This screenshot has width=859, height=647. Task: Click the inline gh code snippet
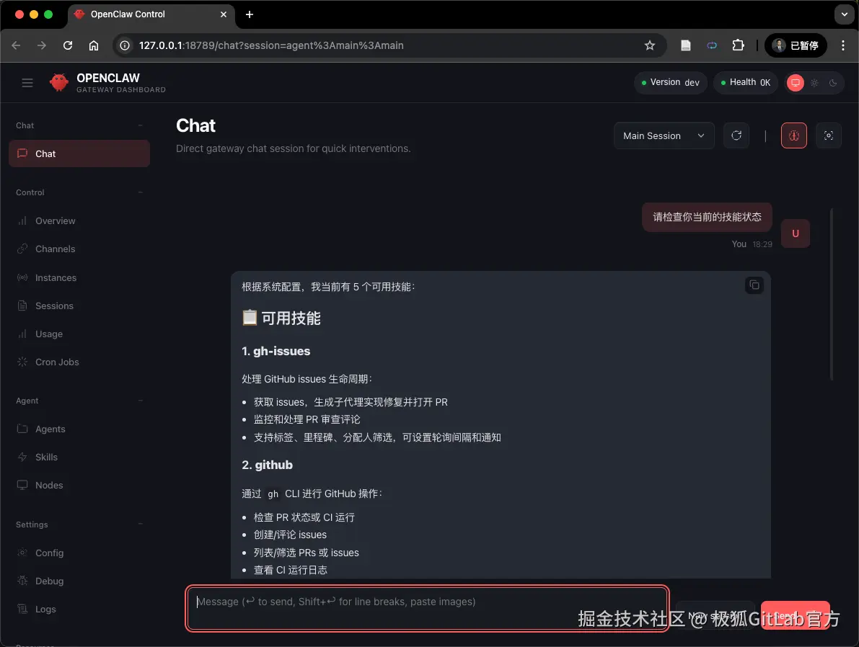tap(273, 494)
